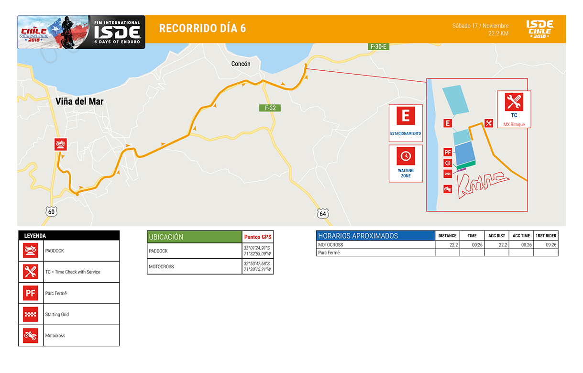Click the DISTANCE column header
Viewport: 583px width, 373px height.
[447, 235]
